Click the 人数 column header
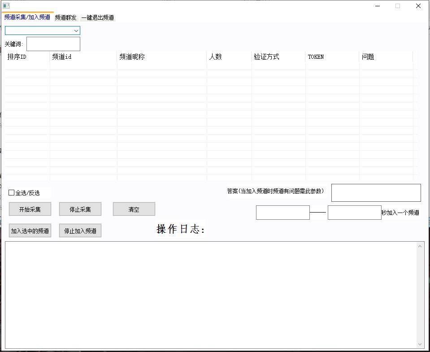This screenshot has width=430, height=352. pos(229,57)
